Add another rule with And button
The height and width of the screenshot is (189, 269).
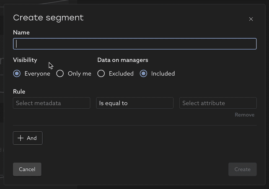[28, 138]
